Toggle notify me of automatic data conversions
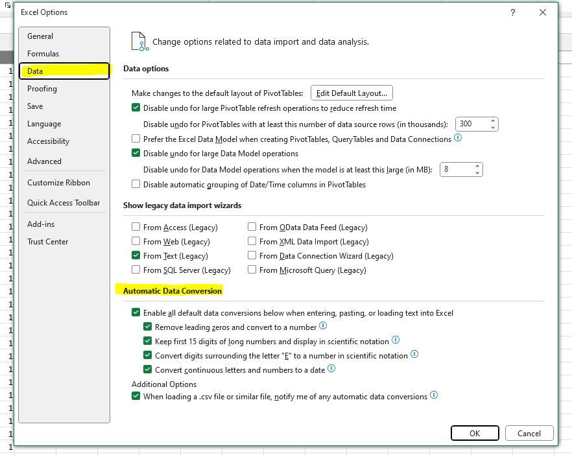The height and width of the screenshot is (457, 572). (x=136, y=395)
